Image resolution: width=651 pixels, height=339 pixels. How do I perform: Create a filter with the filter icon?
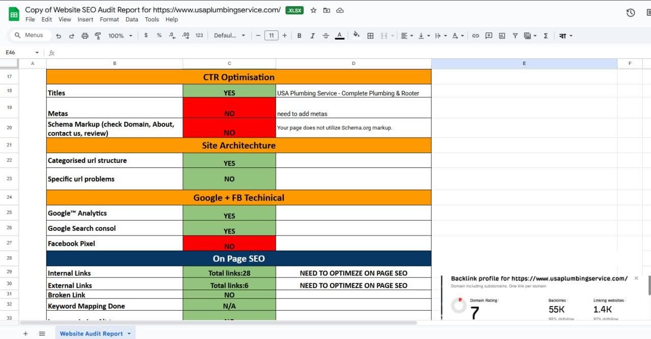tap(515, 36)
